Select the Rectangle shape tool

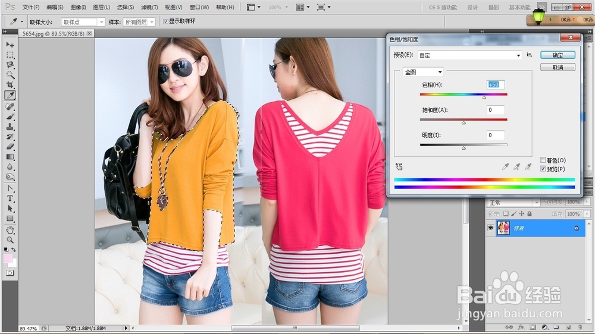(10, 219)
